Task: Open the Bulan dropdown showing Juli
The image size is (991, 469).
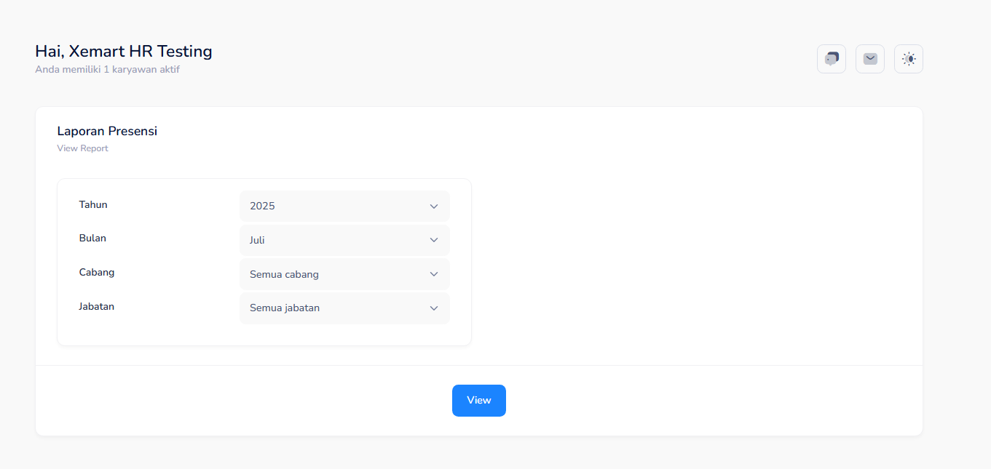Action: click(344, 240)
